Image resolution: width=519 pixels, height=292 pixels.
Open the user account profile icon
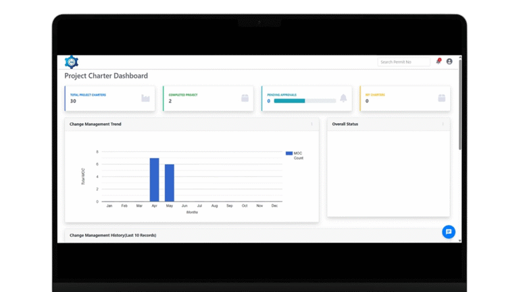(x=449, y=62)
